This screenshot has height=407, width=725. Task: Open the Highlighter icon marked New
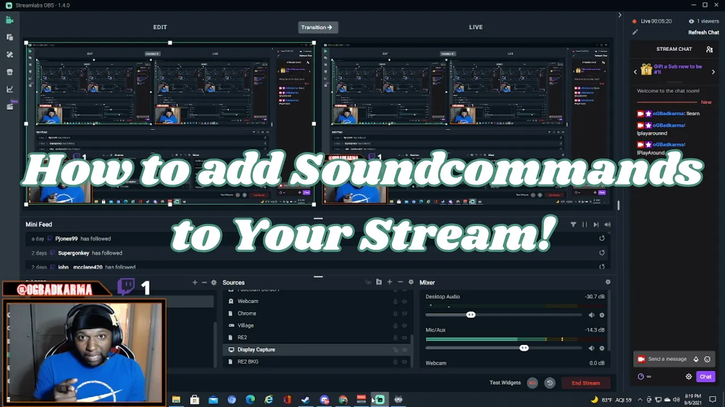pos(10,106)
